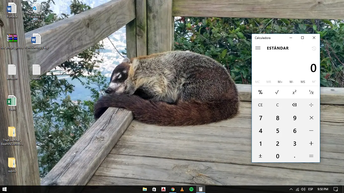The image size is (344, 193).
Task: Select the amazon text file icon
Action: tap(12, 72)
